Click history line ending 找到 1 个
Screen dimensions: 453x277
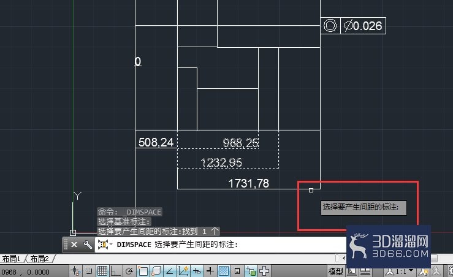[x=158, y=231]
